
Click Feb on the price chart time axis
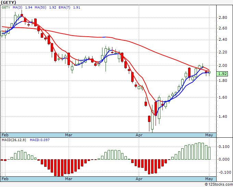(5, 135)
